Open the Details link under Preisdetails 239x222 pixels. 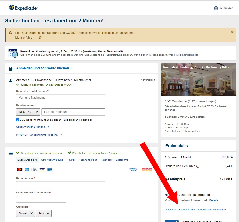[213, 200]
